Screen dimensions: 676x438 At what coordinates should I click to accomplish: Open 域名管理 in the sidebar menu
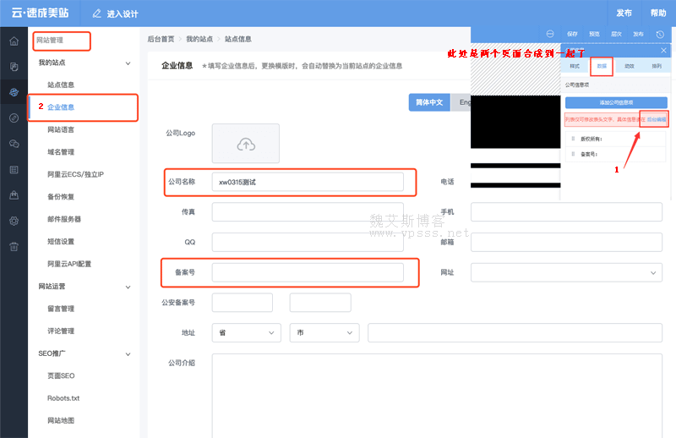click(x=61, y=152)
